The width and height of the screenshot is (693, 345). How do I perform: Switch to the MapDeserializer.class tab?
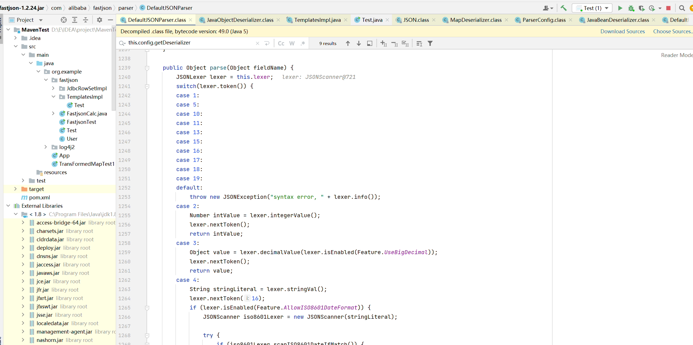(475, 20)
